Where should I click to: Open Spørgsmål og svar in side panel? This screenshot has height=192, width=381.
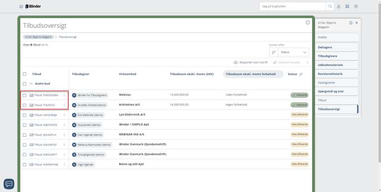pos(337,92)
